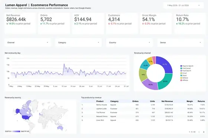Click the Orders scorecard

54,23
